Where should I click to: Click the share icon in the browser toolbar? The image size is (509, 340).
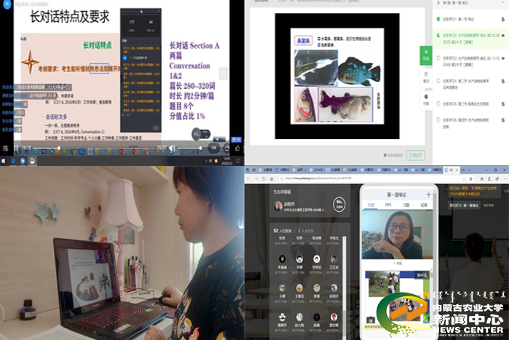(497, 178)
